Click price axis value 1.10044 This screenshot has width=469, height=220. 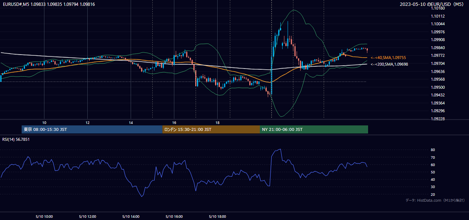[x=438, y=24]
